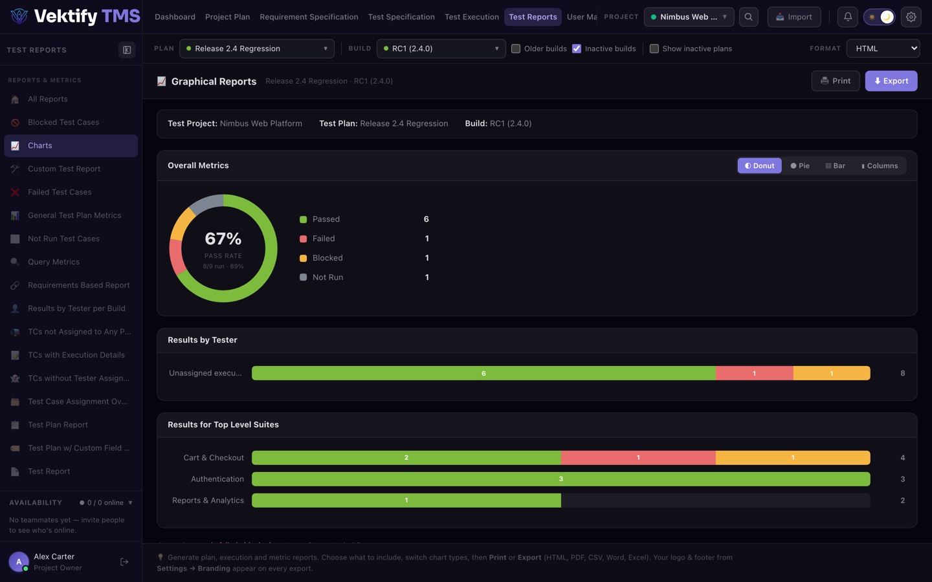The width and height of the screenshot is (932, 582).
Task: Collapse the Test Reports sidebar panel icon
Action: pyautogui.click(x=127, y=50)
